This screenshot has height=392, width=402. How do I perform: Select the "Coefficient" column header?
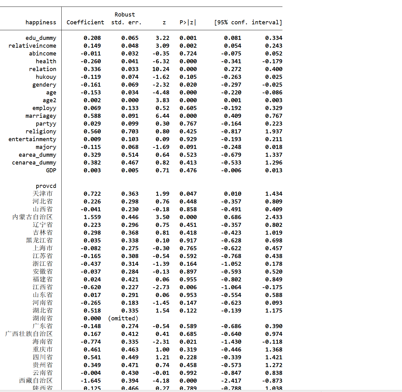tap(85, 22)
